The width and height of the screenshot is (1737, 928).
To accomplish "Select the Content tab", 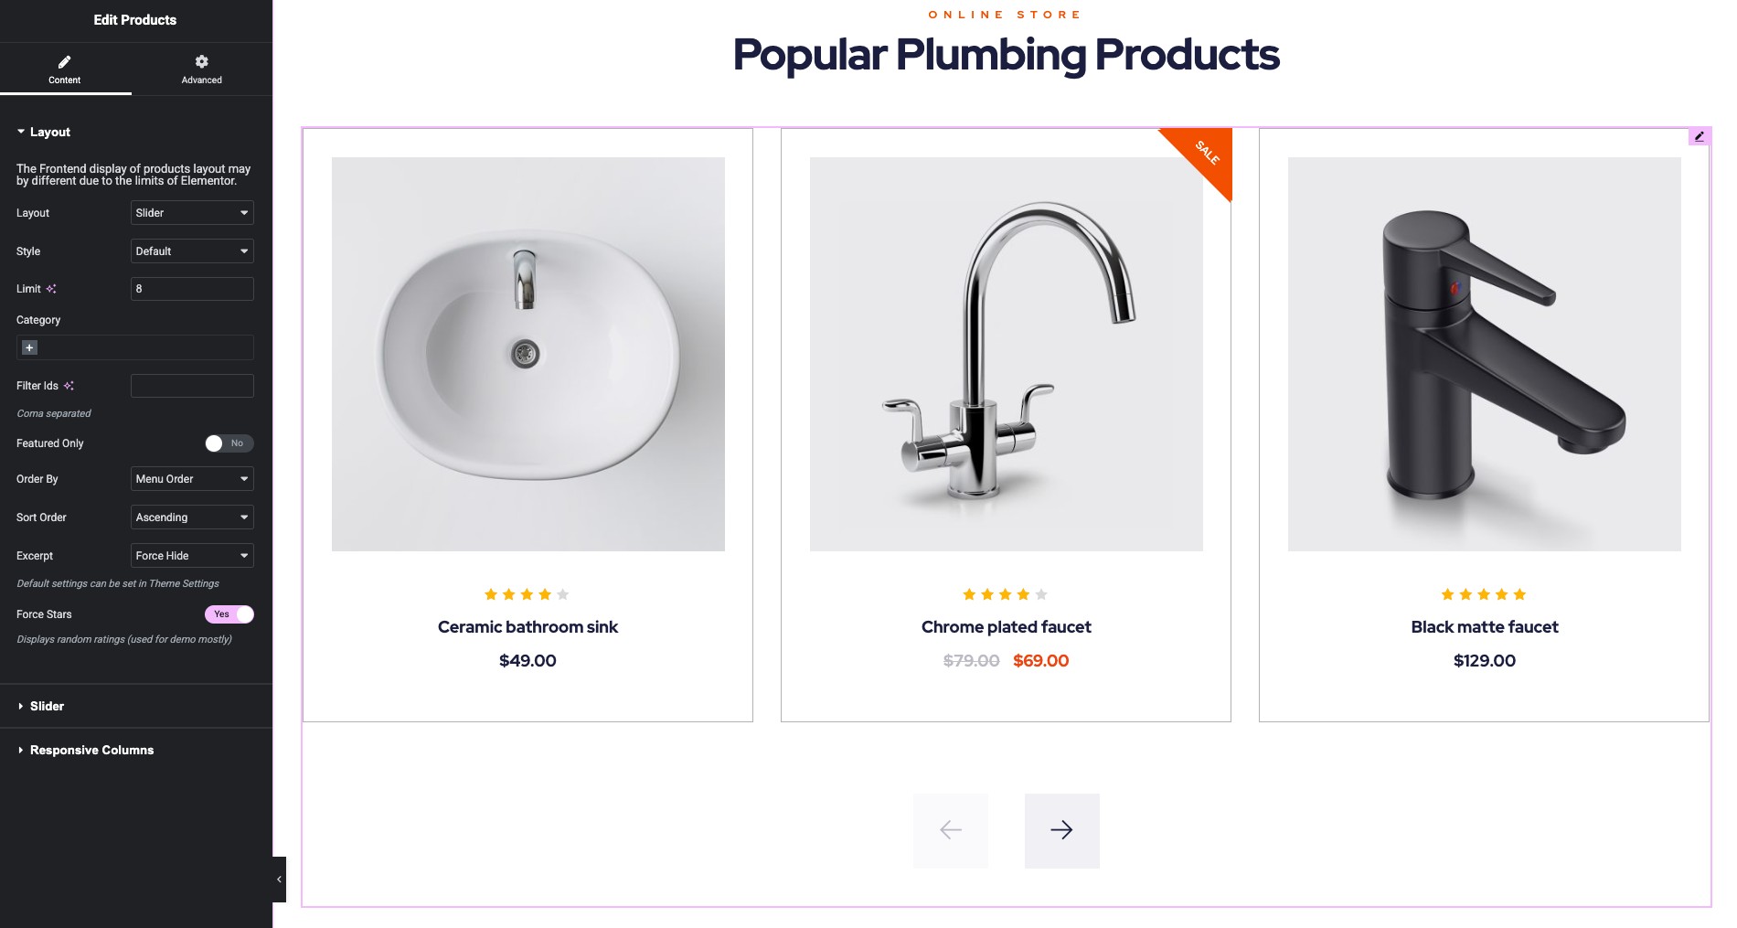I will coord(65,69).
